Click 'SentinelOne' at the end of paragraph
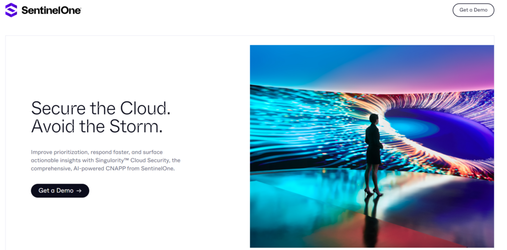The image size is (507, 250). 158,168
